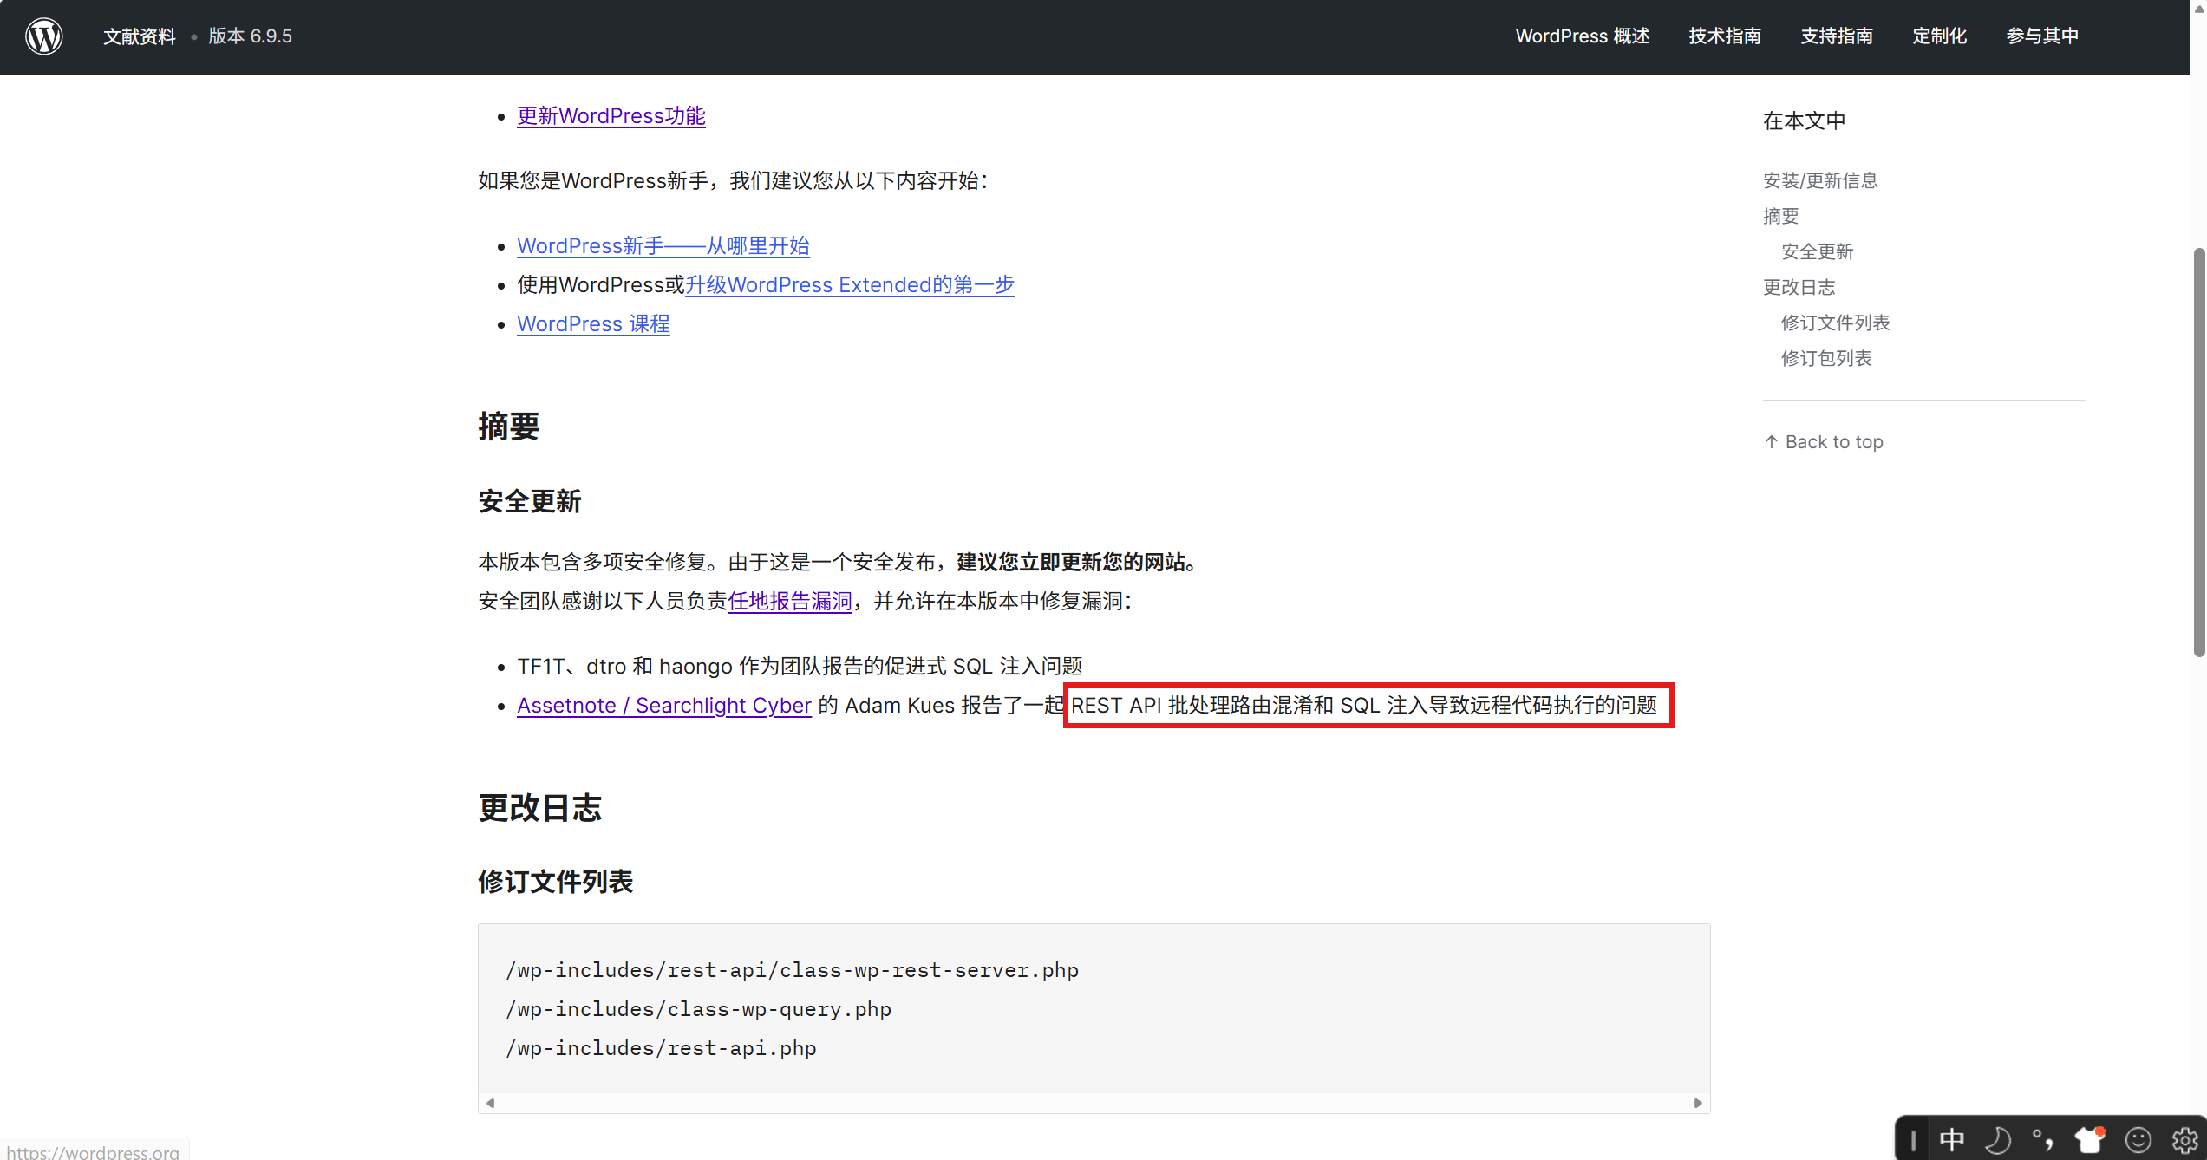This screenshot has height=1160, width=2207.
Task: Grab the IME toolbar handle bar
Action: pyautogui.click(x=1913, y=1139)
